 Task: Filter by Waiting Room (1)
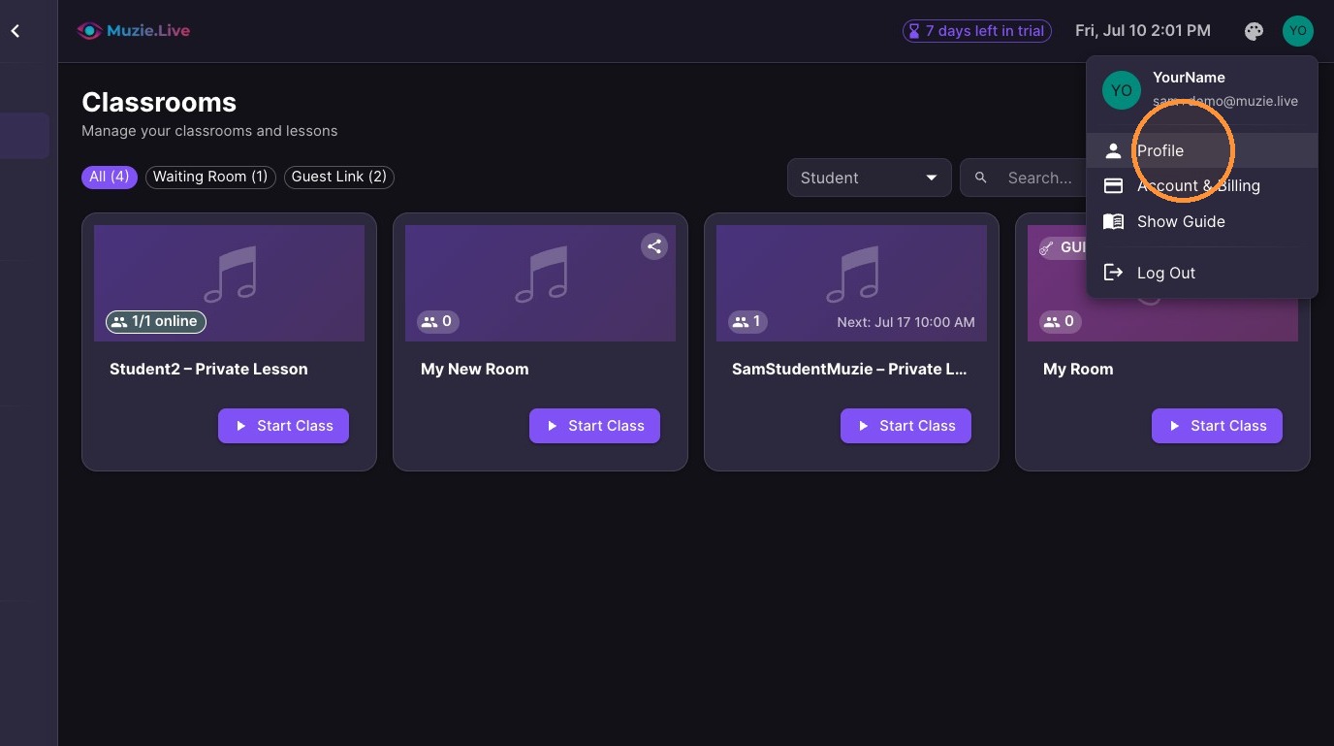point(210,177)
